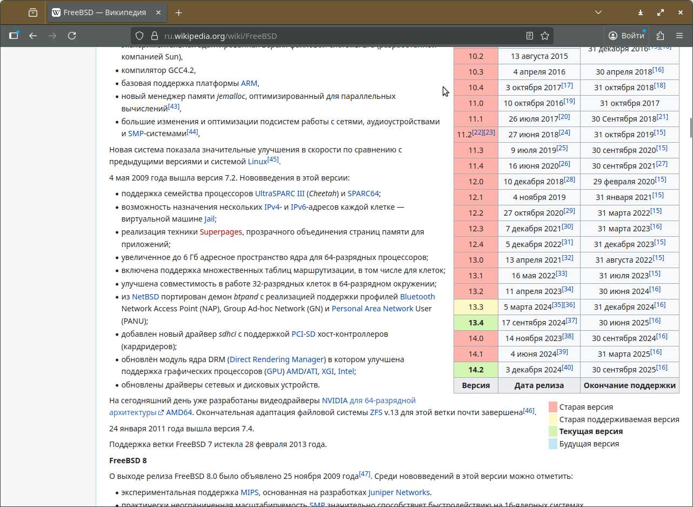Open the Jail link
Screen dimensions: 693x507
tap(210, 219)
